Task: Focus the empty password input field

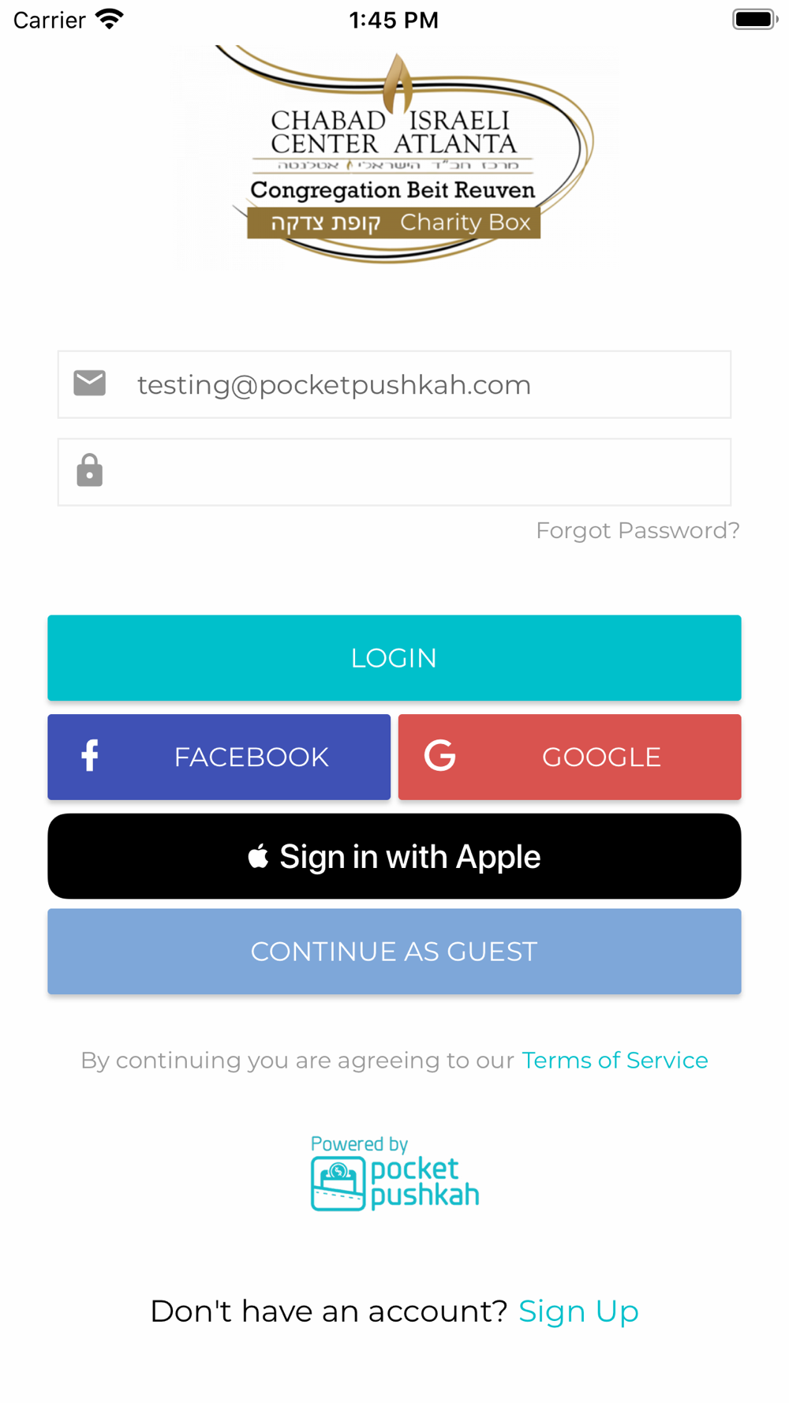Action: (394, 472)
